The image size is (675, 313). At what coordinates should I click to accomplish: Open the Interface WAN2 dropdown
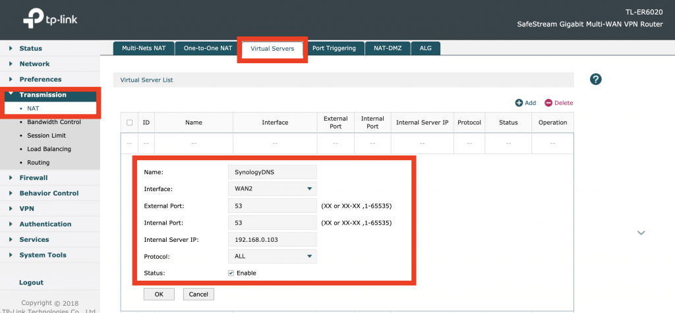pos(272,189)
